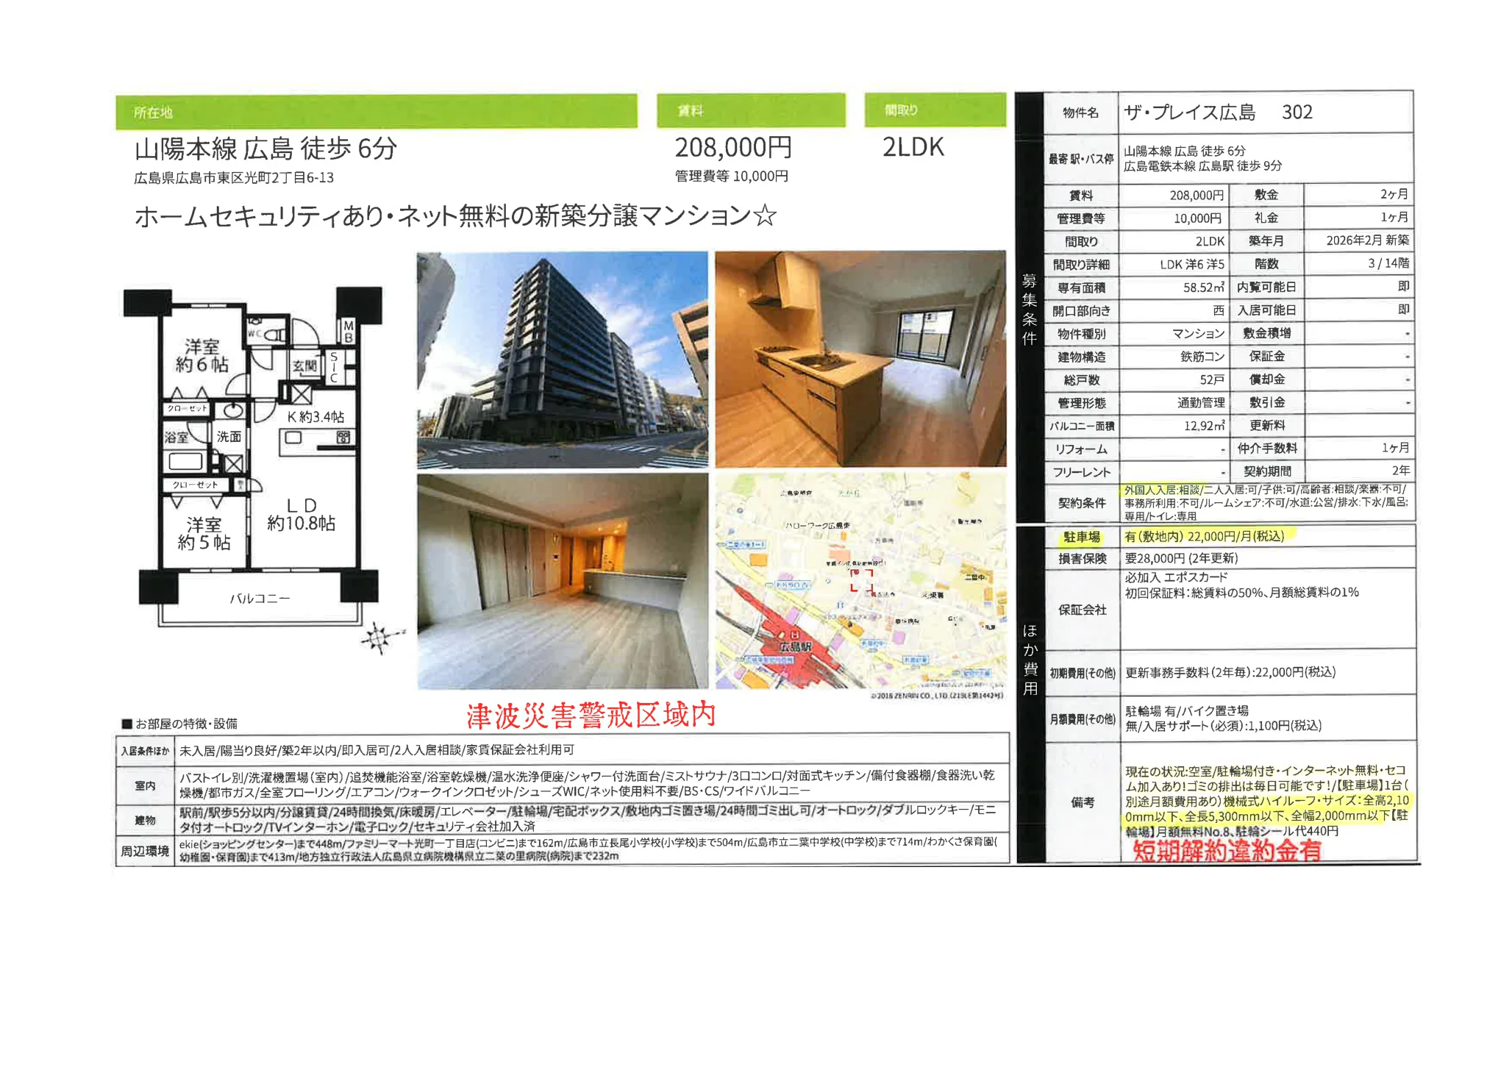Click the highlighted 駐車場 fee row
This screenshot has width=1512, height=1070.
coord(1204,536)
